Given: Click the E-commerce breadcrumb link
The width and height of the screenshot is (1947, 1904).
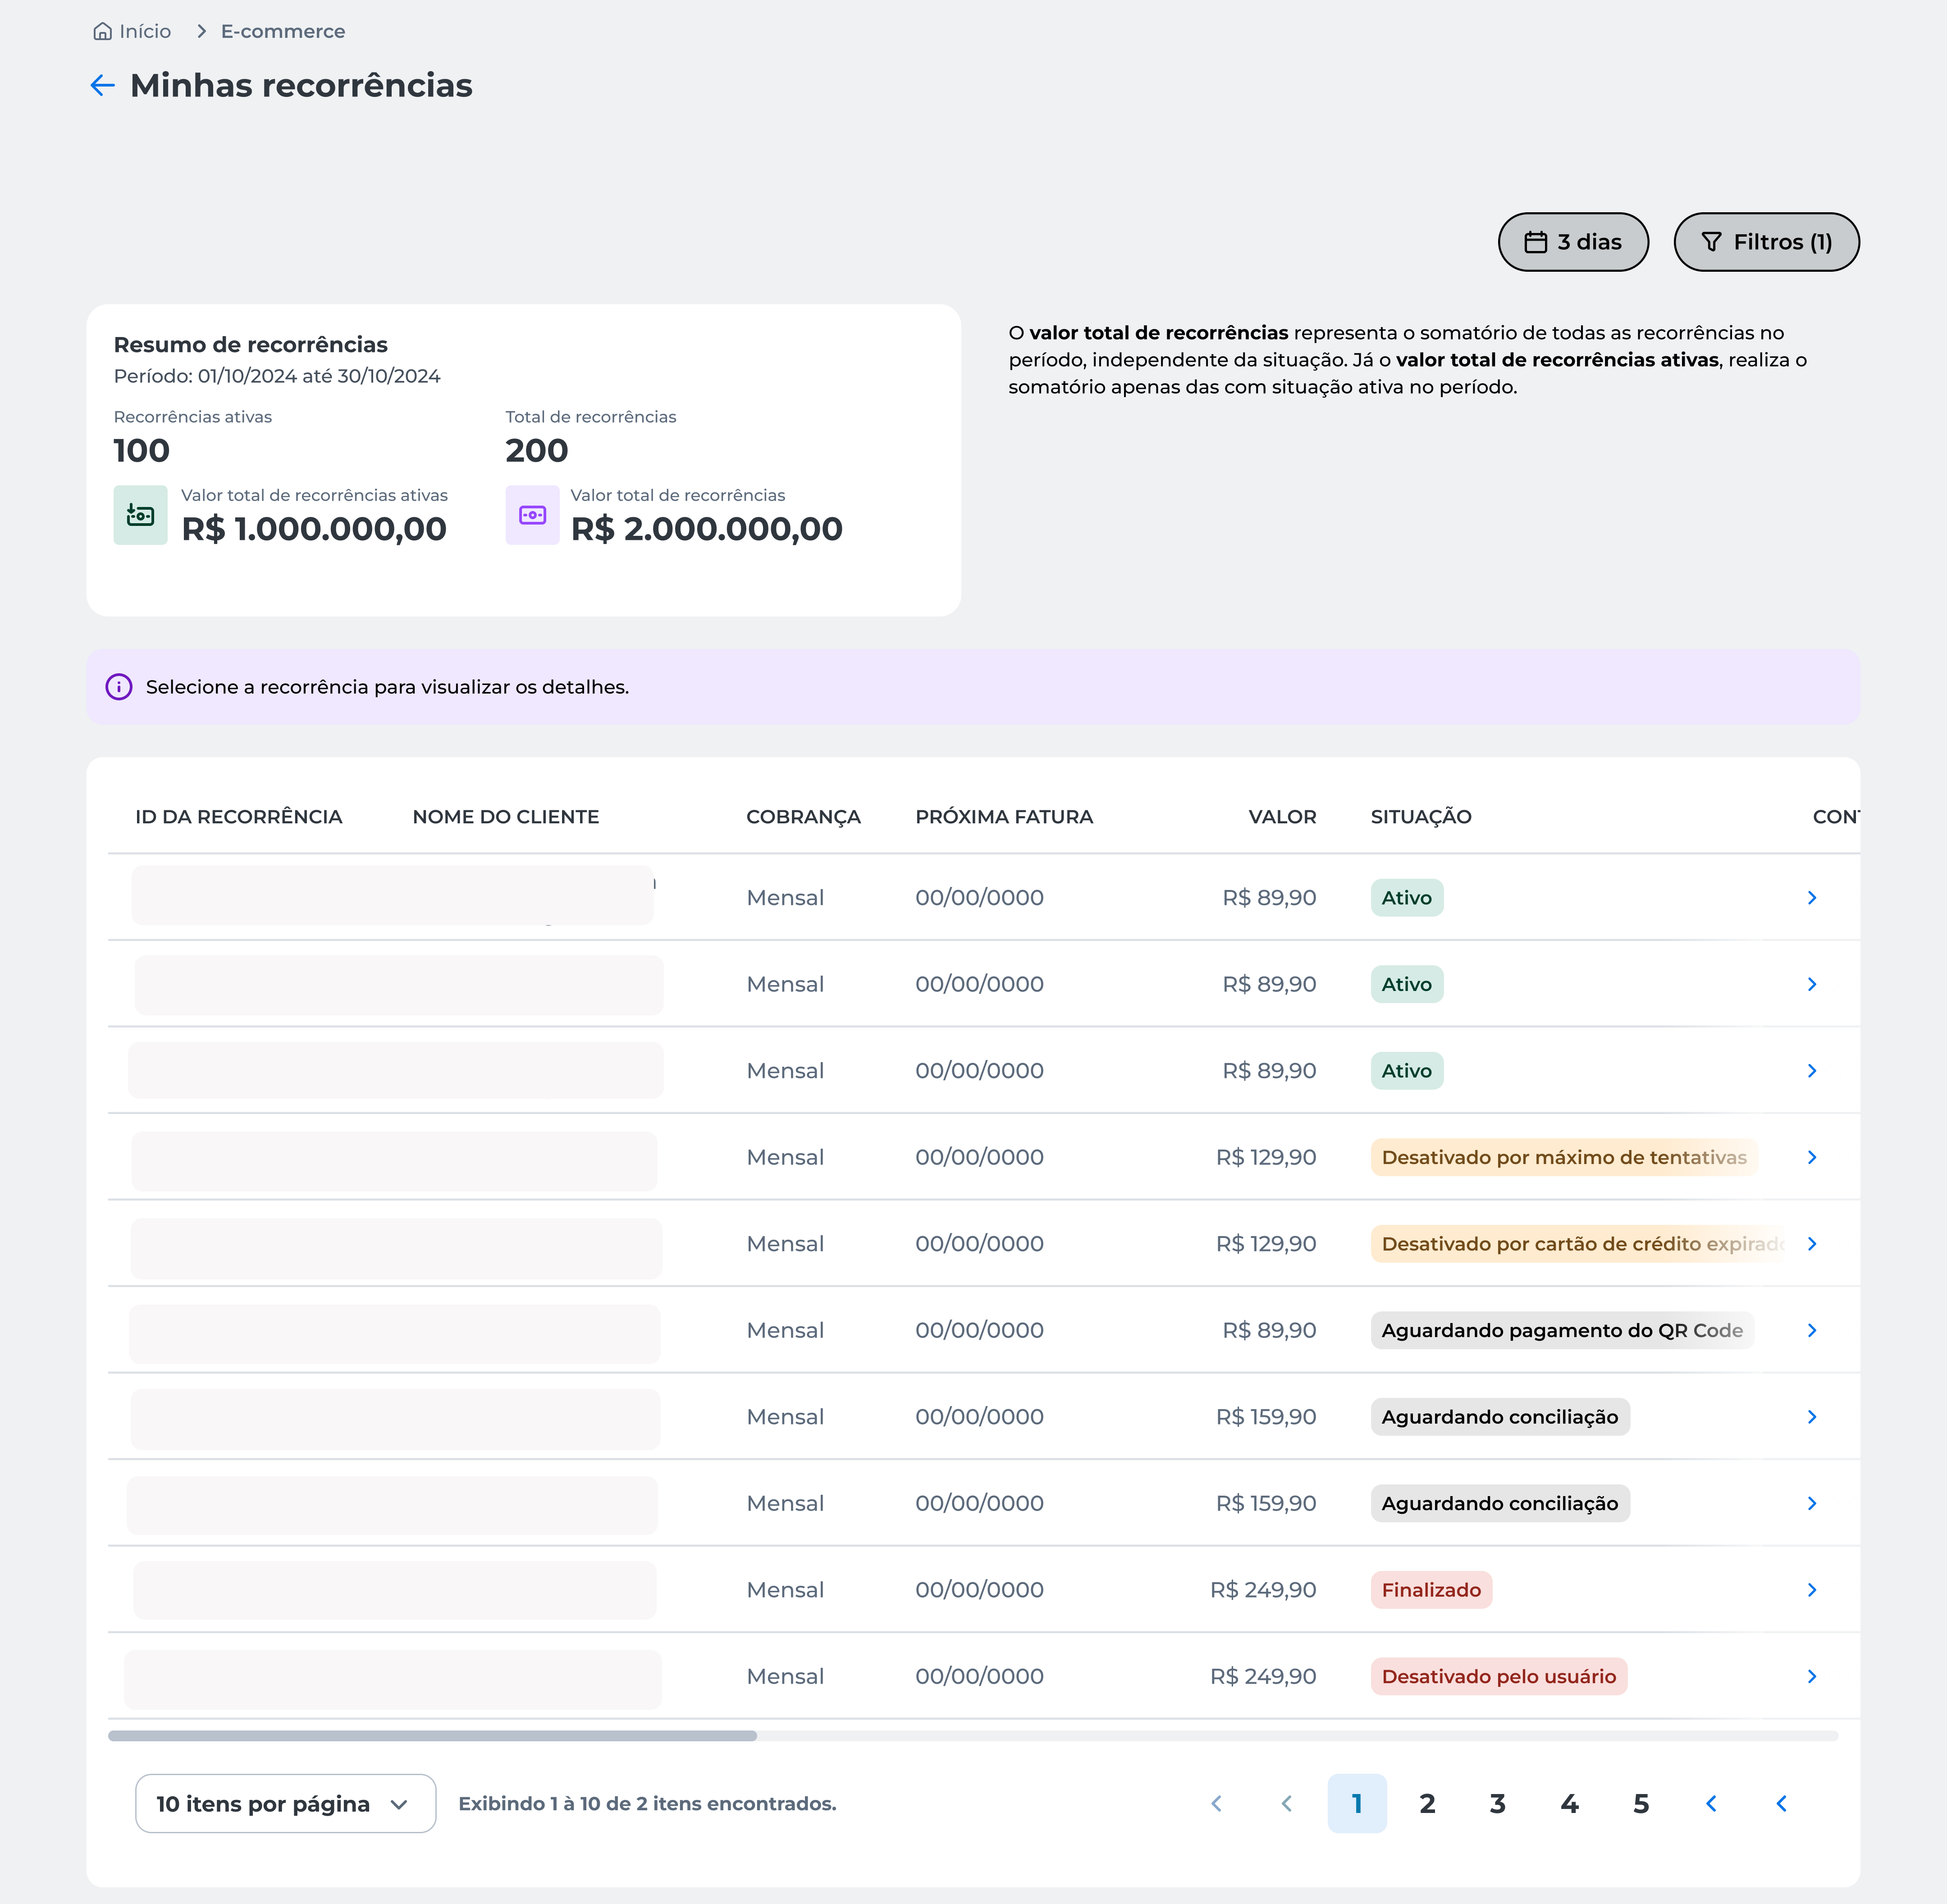Looking at the screenshot, I should pyautogui.click(x=283, y=32).
